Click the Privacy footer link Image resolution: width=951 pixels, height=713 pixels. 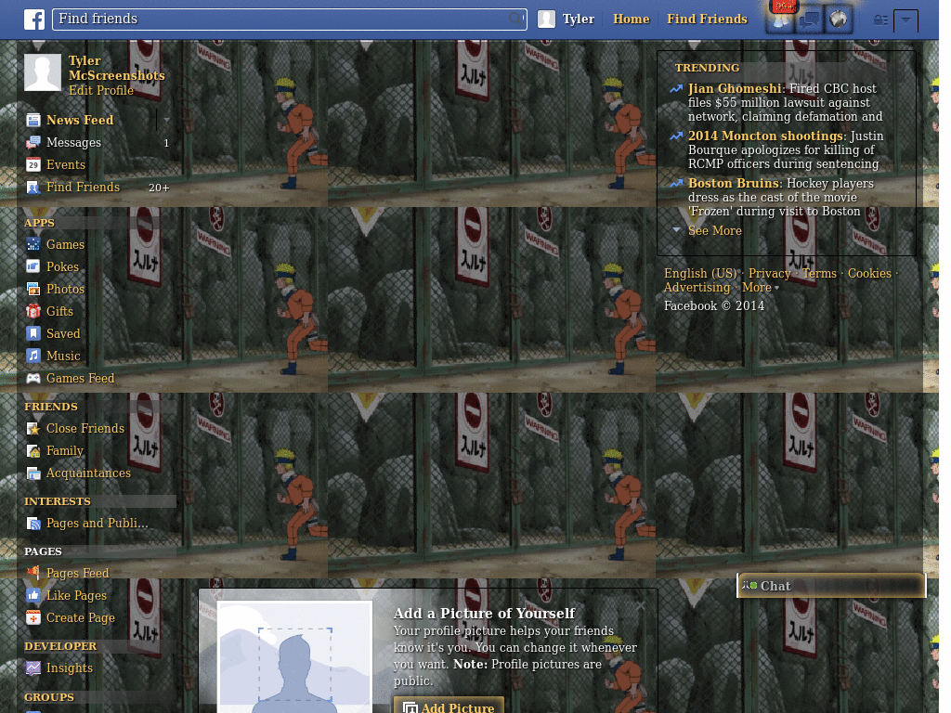[x=769, y=274]
